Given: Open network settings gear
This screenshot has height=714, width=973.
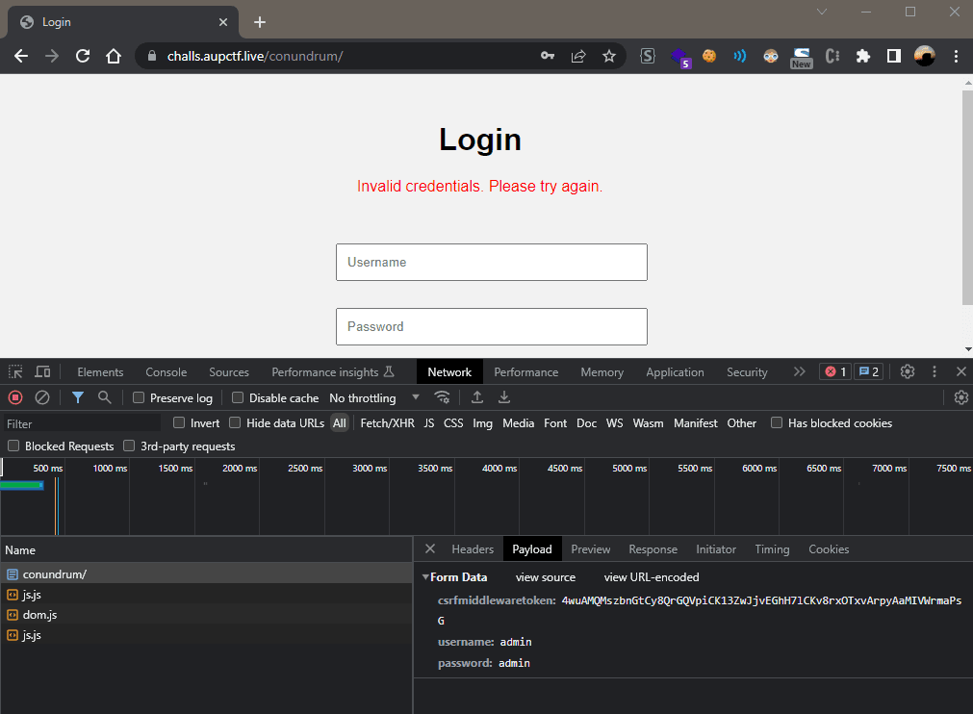Looking at the screenshot, I should [x=960, y=397].
